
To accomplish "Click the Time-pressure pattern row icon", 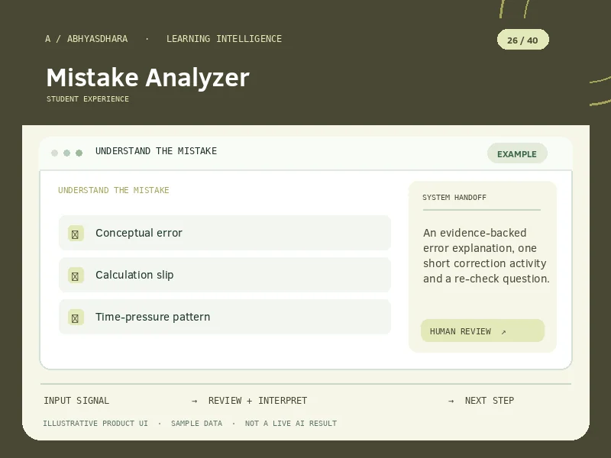I will coord(76,318).
